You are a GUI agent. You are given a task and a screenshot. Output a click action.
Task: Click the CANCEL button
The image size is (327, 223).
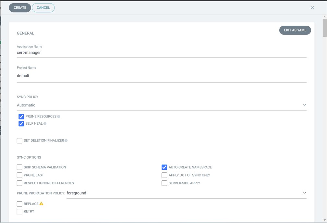pos(43,8)
